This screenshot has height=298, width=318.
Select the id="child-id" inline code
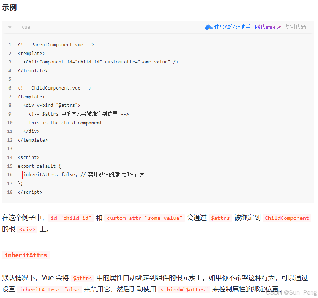[70, 218]
